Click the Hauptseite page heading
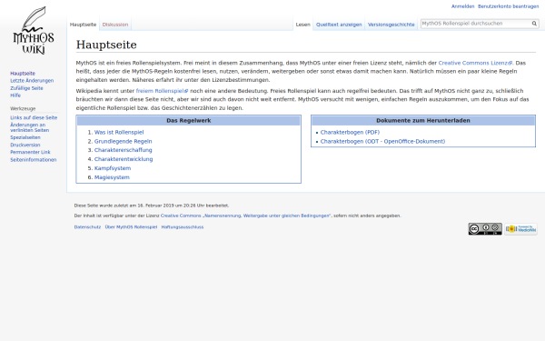545x341 pixels. (x=106, y=45)
